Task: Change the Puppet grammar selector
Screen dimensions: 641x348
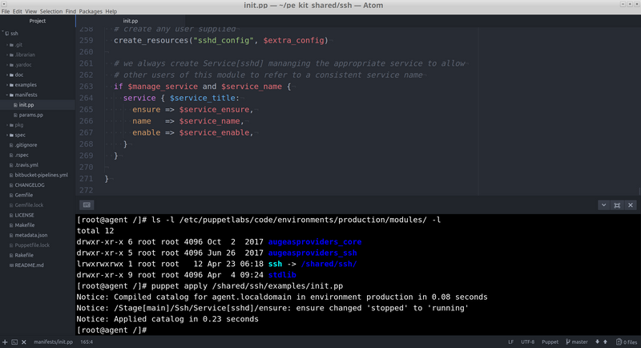Action: pyautogui.click(x=550, y=342)
